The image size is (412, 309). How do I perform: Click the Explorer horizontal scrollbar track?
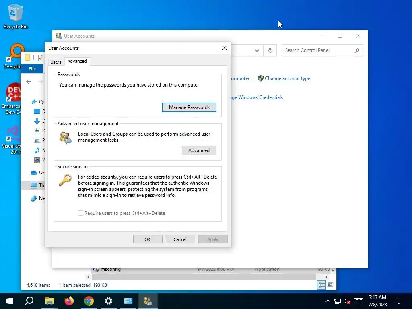(204, 277)
